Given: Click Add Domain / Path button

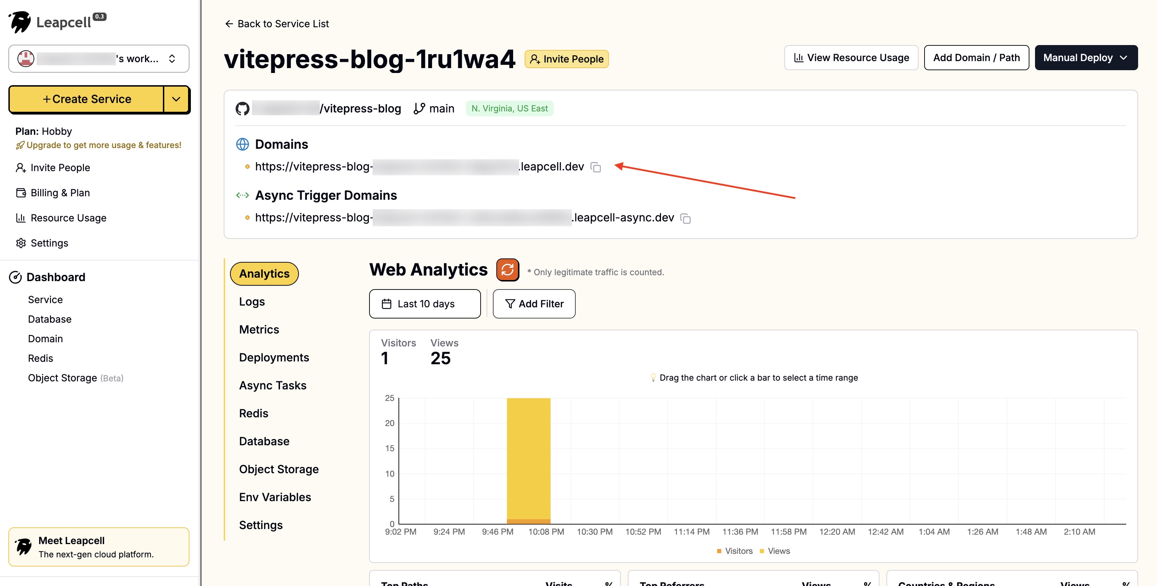Looking at the screenshot, I should click(x=976, y=57).
